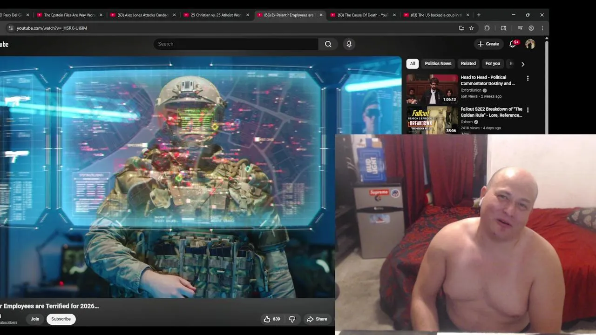Open the browser extensions puzzle icon
Viewport: 596px width, 335px height.
487,28
